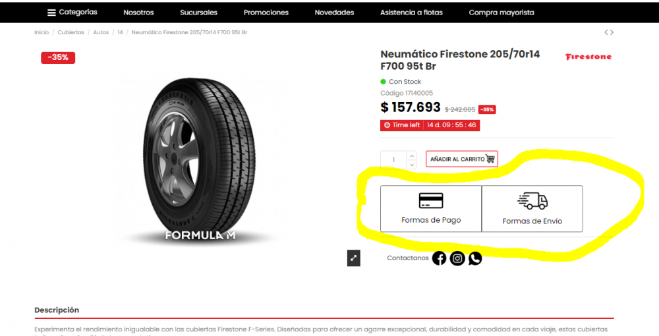Expand the product image to fullscreen
The height and width of the screenshot is (336, 659).
tap(354, 258)
